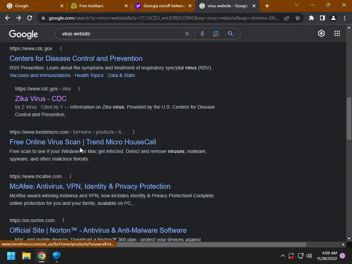The width and height of the screenshot is (352, 264).
Task: Switch to the Georgia runoff tab
Action: click(164, 6)
